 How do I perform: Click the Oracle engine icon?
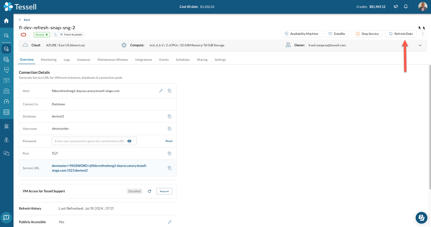(23, 35)
